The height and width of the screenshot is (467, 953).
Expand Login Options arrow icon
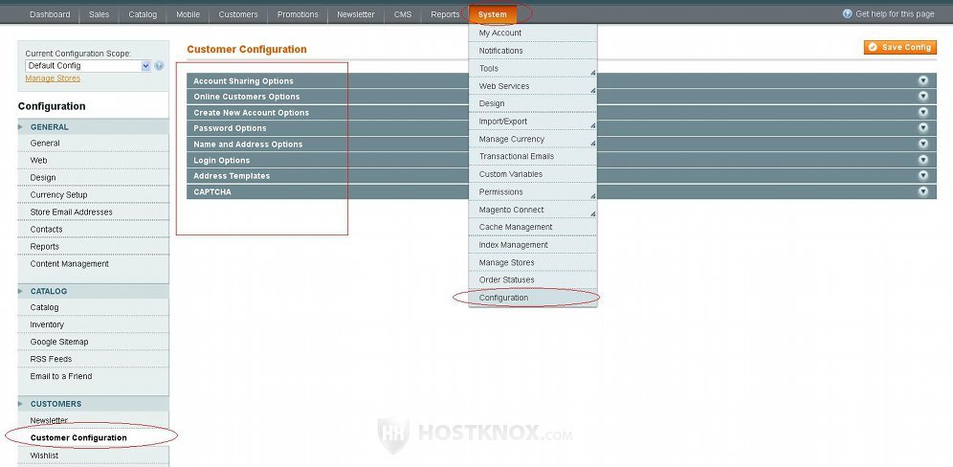tap(923, 160)
